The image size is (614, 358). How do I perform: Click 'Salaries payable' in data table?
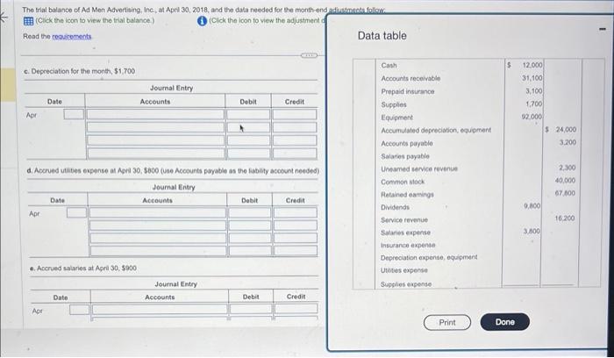point(405,156)
